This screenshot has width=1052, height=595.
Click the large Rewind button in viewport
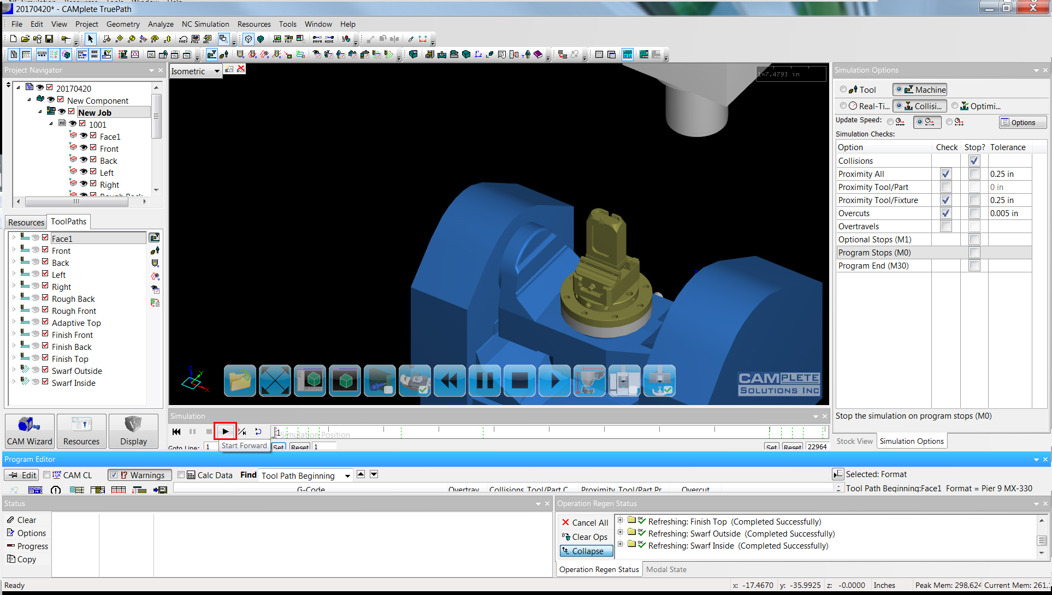point(450,380)
